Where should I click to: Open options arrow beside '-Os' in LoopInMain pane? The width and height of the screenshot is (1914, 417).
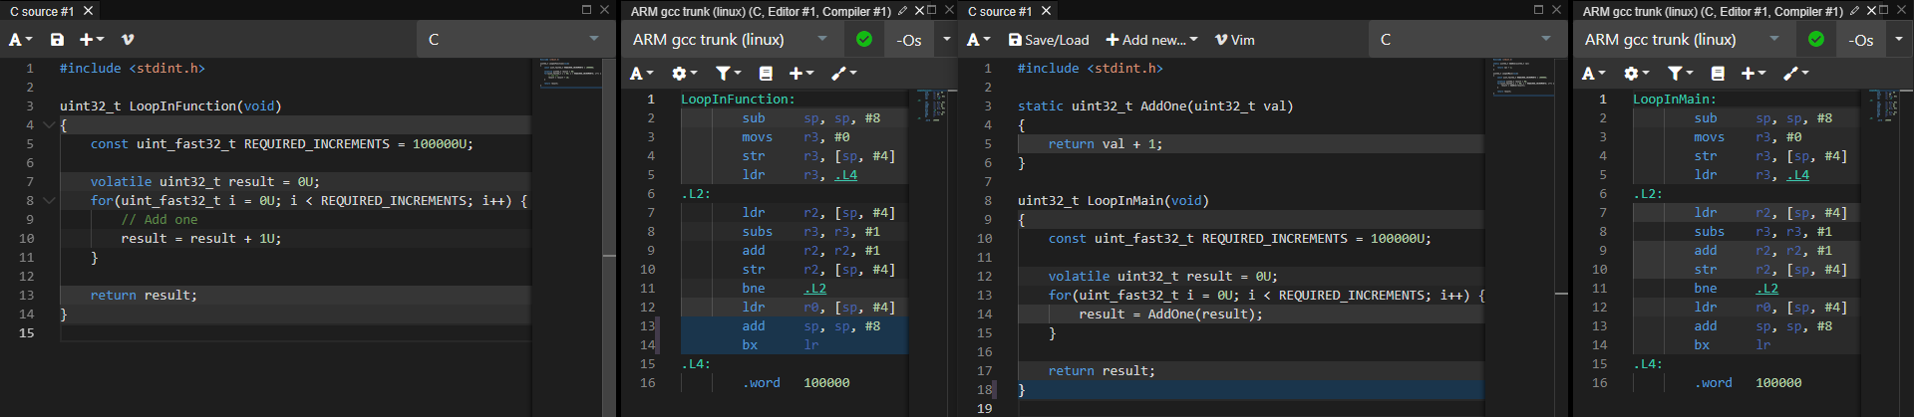click(x=1899, y=40)
